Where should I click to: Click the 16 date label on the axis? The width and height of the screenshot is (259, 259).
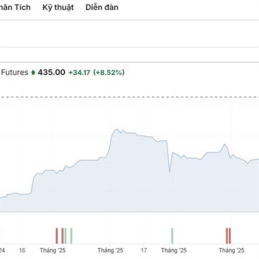tap(22, 250)
